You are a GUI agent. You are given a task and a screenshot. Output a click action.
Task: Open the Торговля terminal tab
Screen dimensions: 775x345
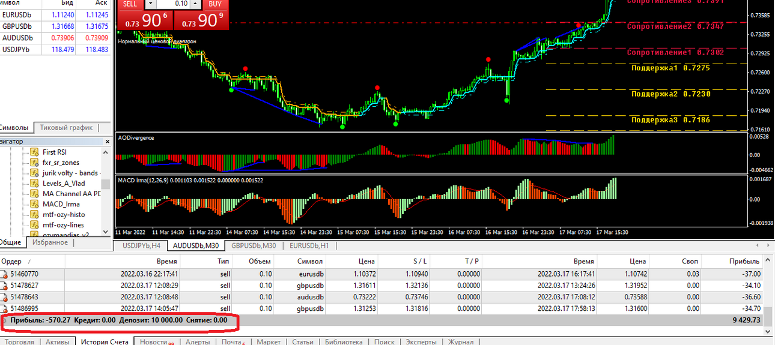[19, 341]
